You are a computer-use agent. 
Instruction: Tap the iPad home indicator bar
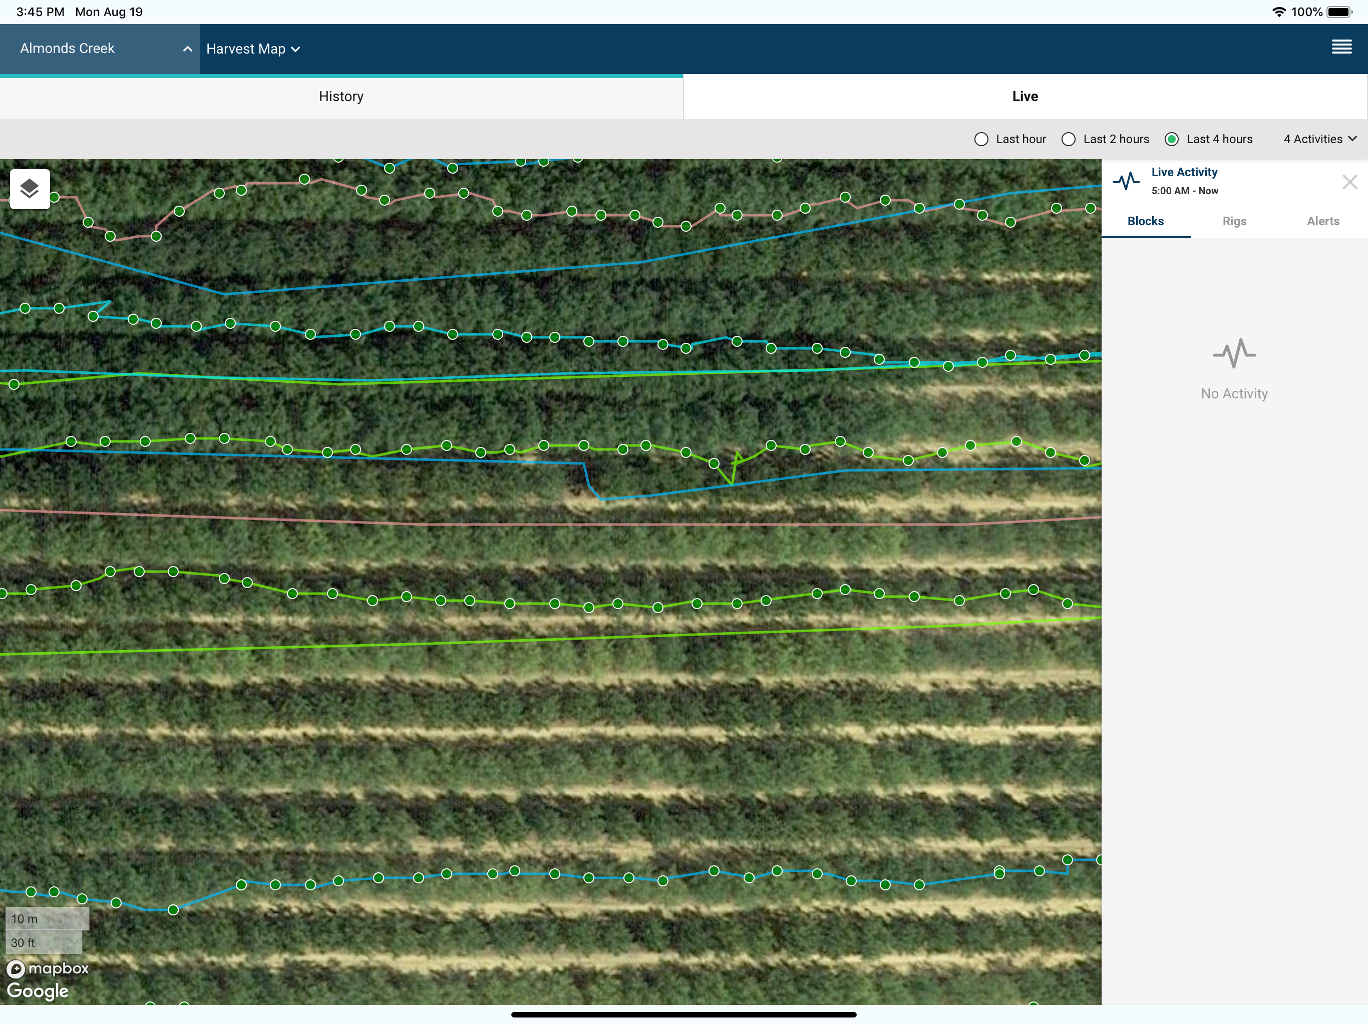coord(683,1014)
